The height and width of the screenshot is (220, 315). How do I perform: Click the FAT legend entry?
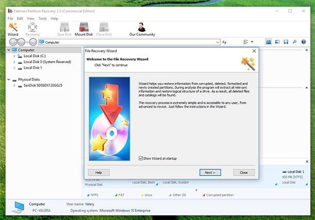tap(119, 195)
